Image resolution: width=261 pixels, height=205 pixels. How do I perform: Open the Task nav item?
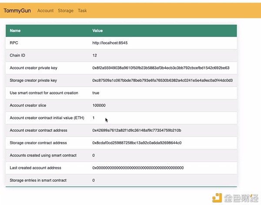(82, 10)
